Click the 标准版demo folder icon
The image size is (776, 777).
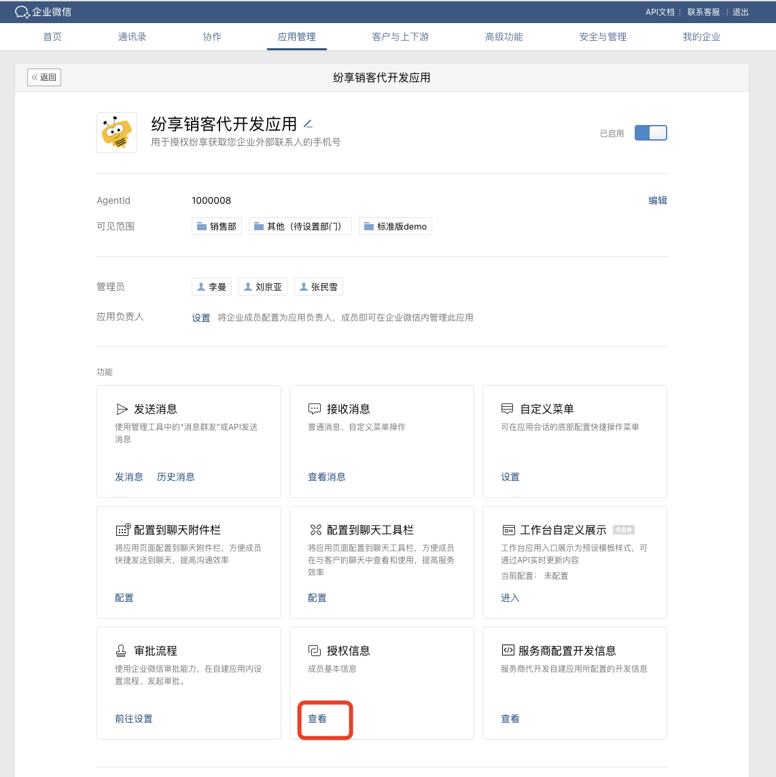[x=368, y=226]
